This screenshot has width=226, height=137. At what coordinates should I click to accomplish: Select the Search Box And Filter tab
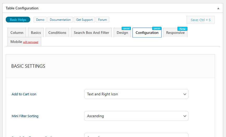click(x=91, y=33)
